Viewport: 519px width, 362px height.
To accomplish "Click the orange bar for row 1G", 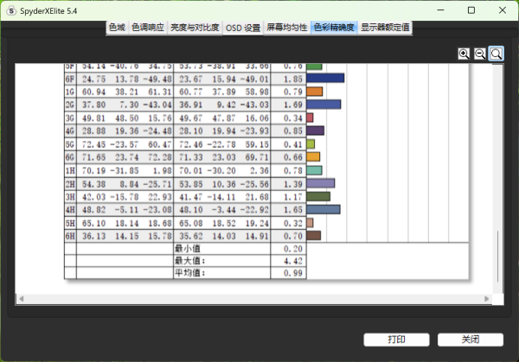I will 315,92.
